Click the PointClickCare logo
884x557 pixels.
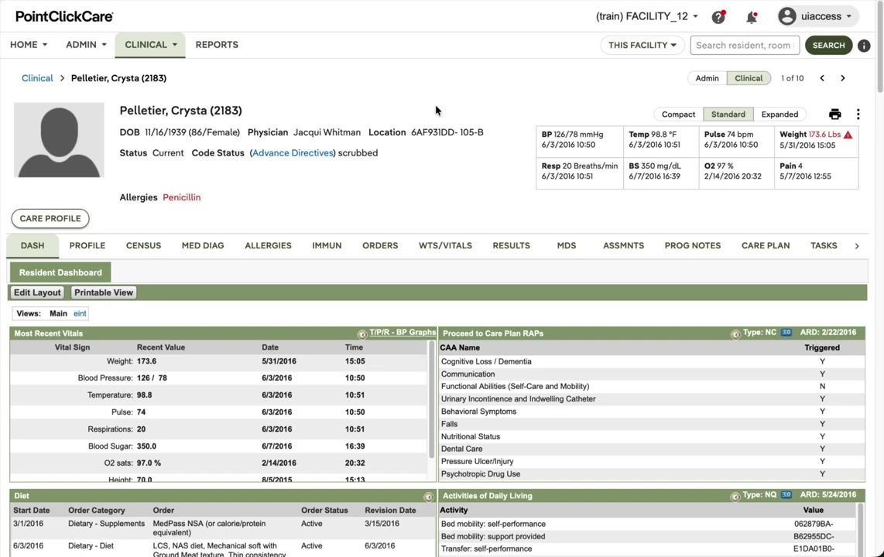(64, 16)
